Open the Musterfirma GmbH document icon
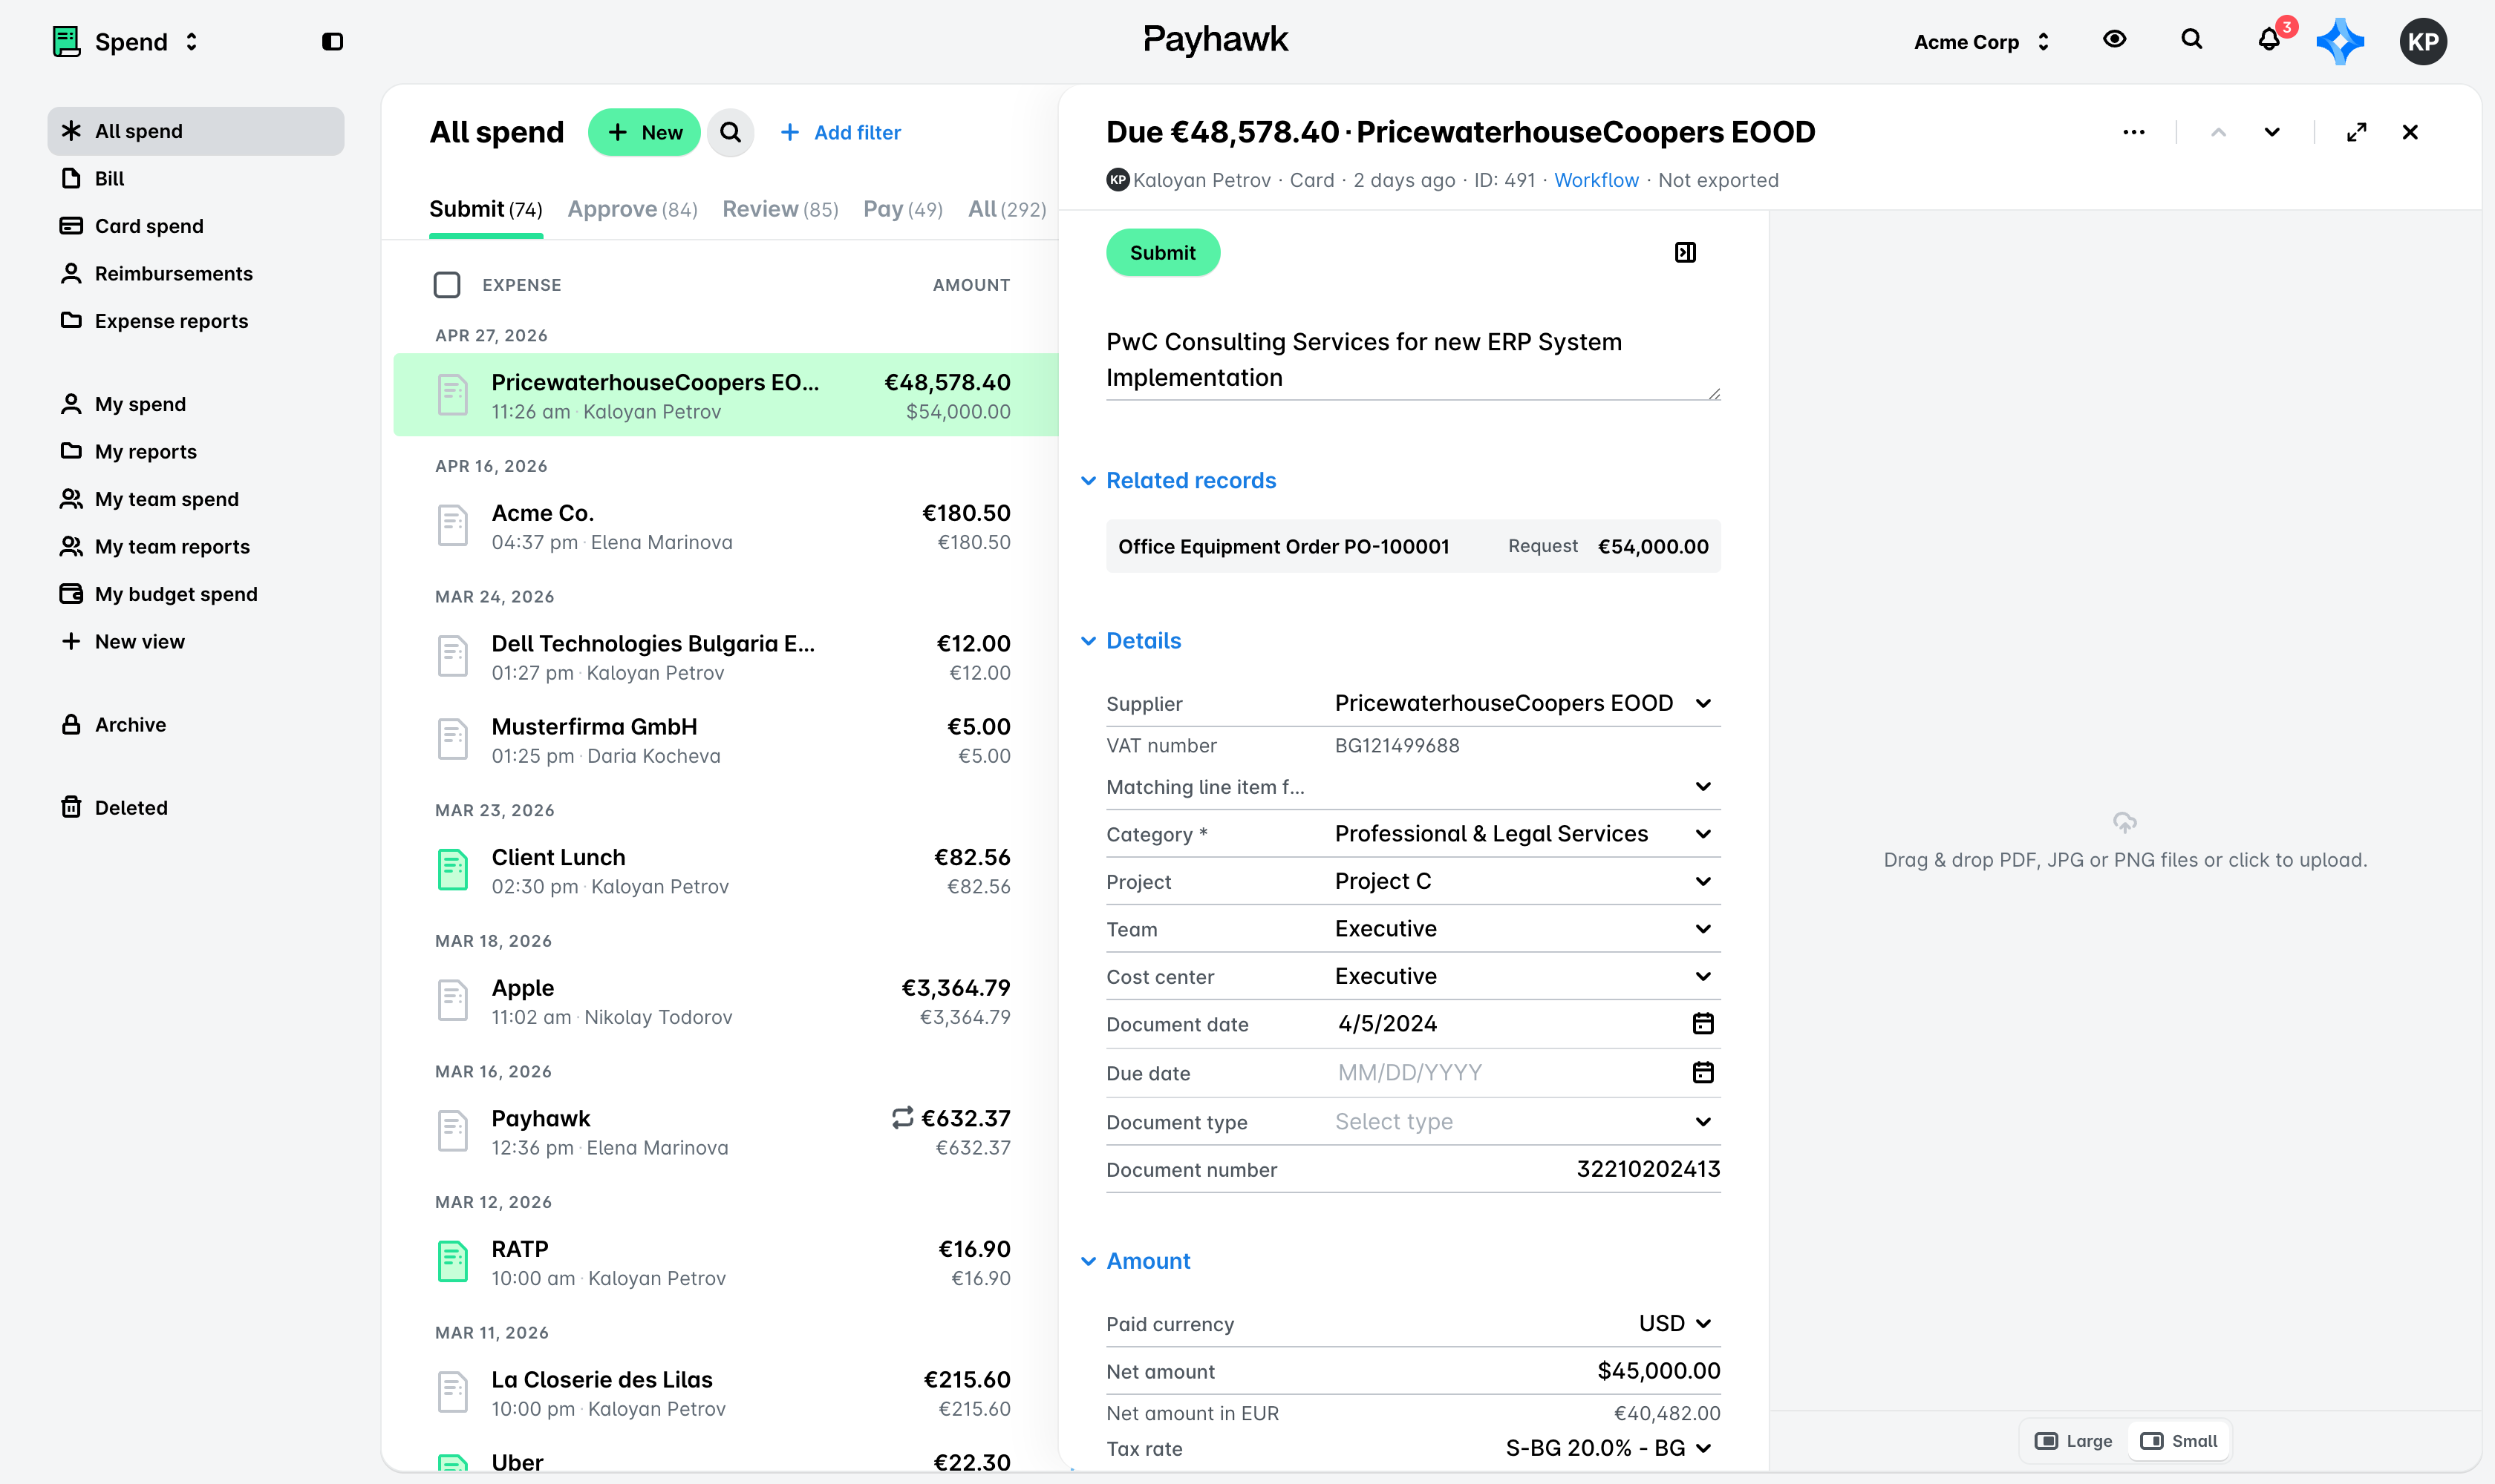Image resolution: width=2495 pixels, height=1484 pixels. [x=452, y=740]
